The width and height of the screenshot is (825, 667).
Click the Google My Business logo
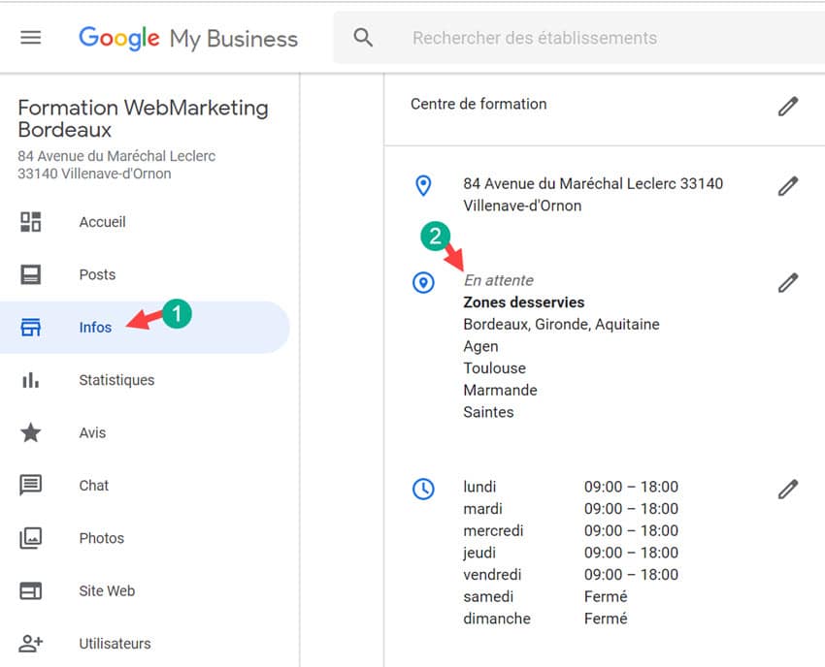tap(188, 38)
